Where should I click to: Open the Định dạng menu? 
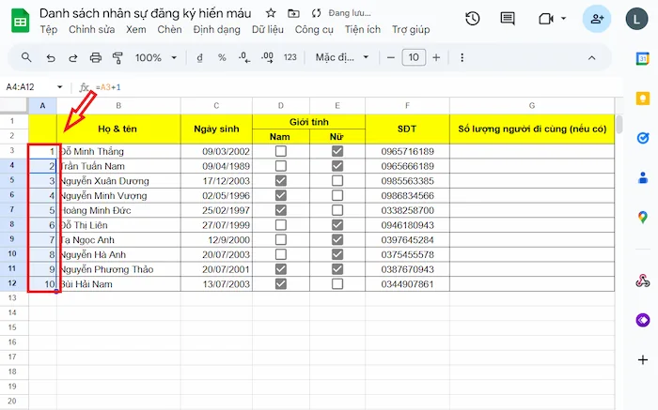click(216, 30)
